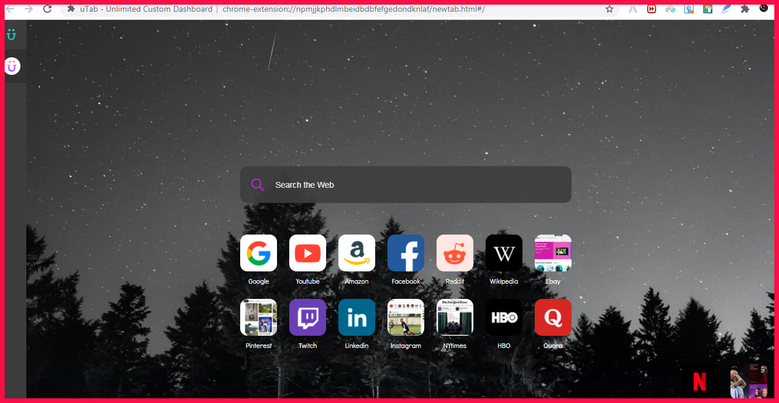Click the "Pinterest" label text
Viewport: 779px width, 403px height.
258,346
